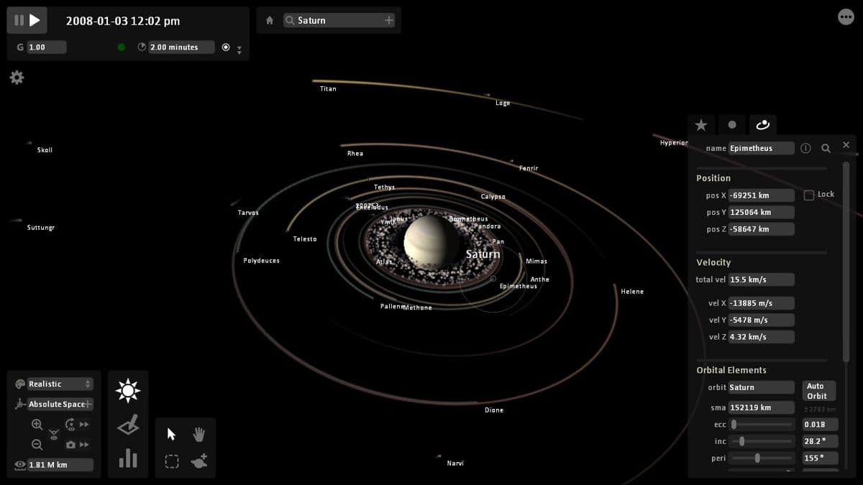Click the Rhea moon label
The image size is (863, 485).
(355, 154)
